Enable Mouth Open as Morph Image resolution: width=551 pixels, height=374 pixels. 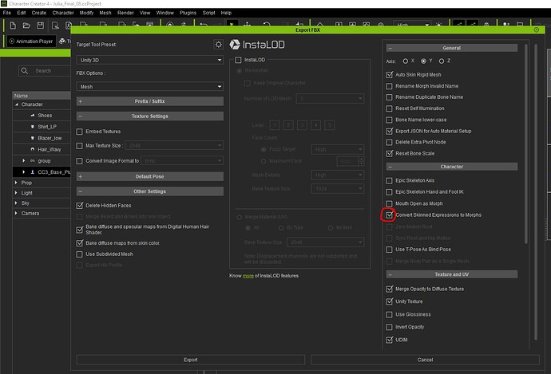389,203
